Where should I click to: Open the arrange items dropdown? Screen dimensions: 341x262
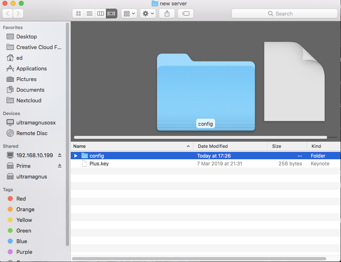pos(129,14)
